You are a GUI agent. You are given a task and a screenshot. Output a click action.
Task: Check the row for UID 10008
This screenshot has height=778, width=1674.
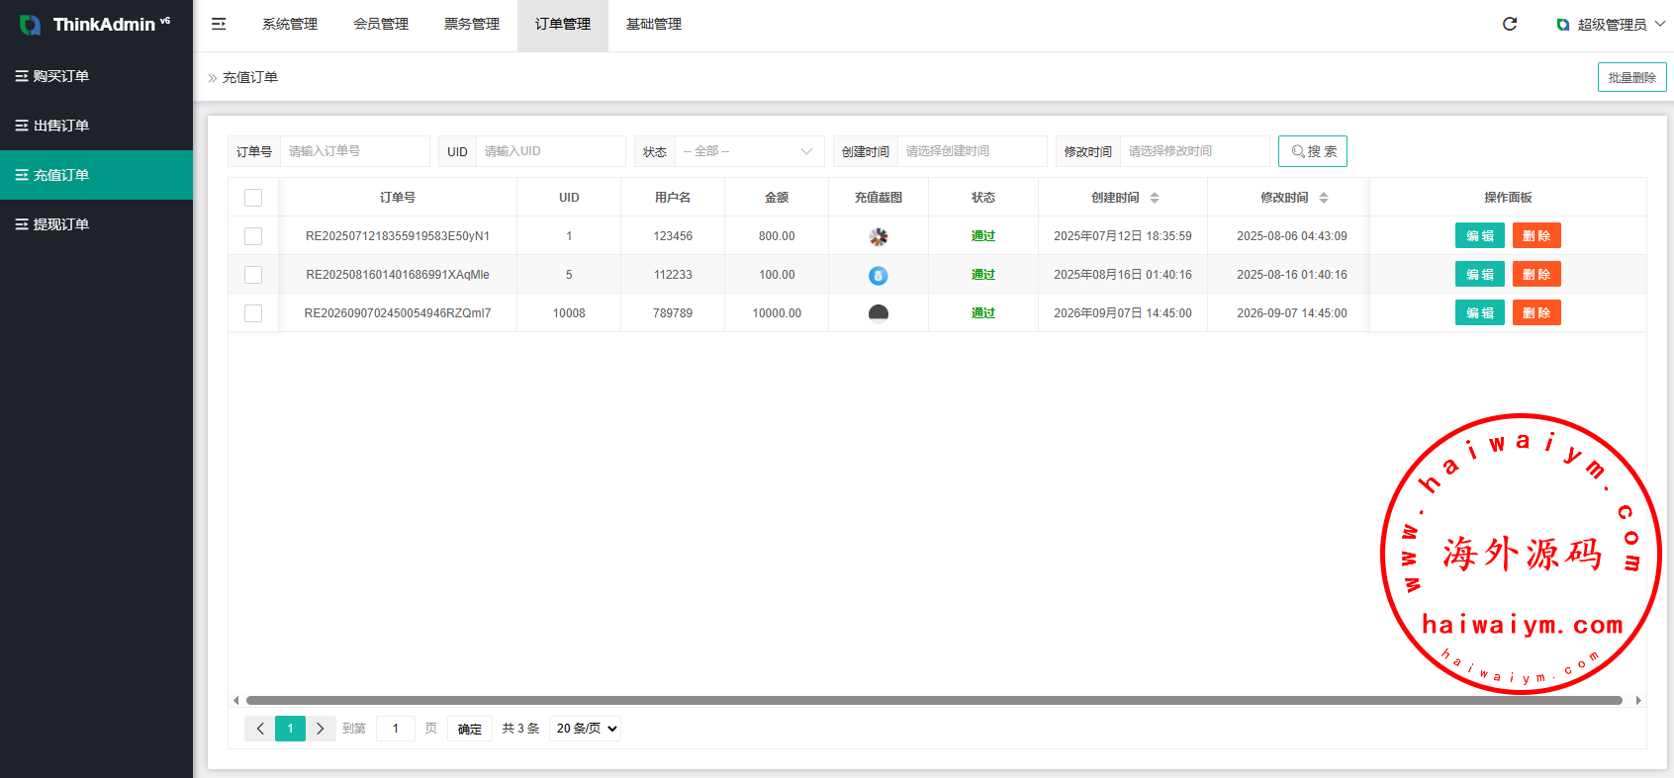pyautogui.click(x=253, y=313)
